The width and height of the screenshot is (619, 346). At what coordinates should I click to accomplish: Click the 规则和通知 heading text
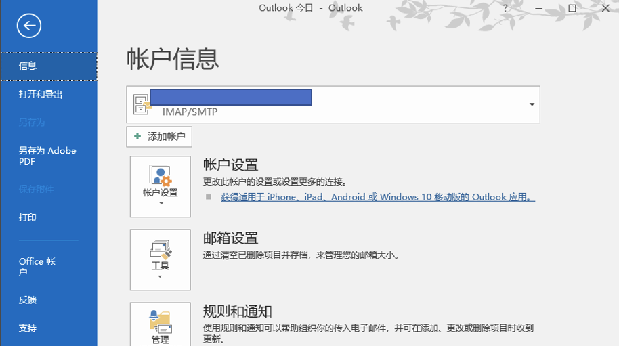tap(237, 311)
